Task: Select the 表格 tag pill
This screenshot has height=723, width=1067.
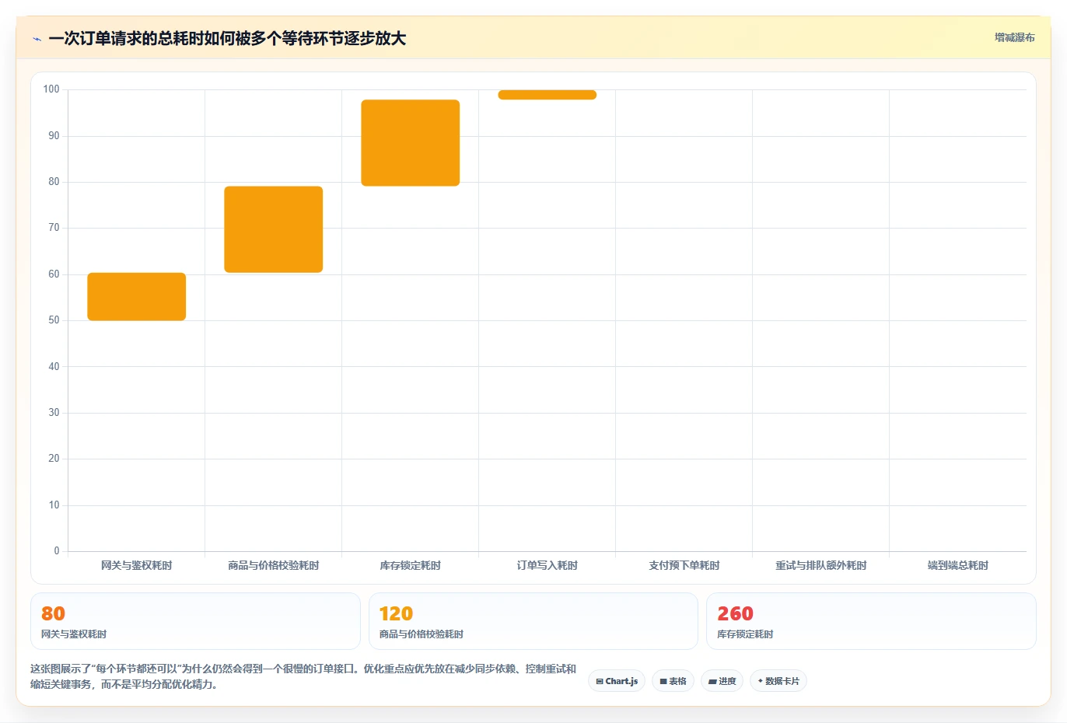Action: [673, 681]
